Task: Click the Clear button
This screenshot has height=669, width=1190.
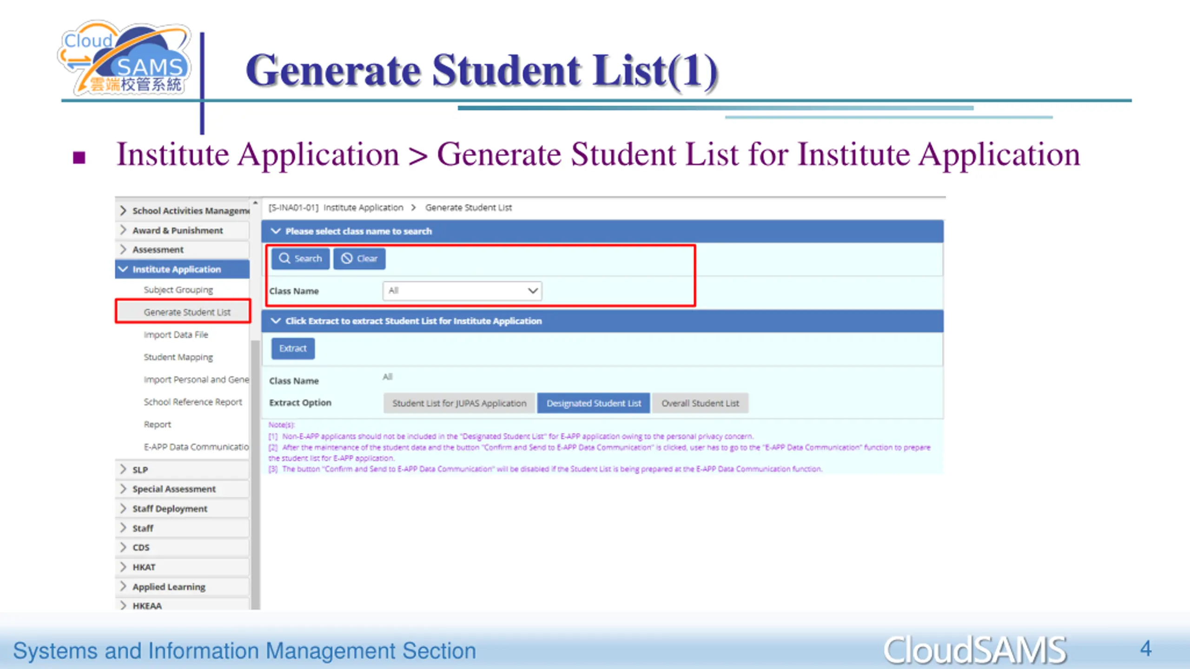Action: [x=359, y=258]
